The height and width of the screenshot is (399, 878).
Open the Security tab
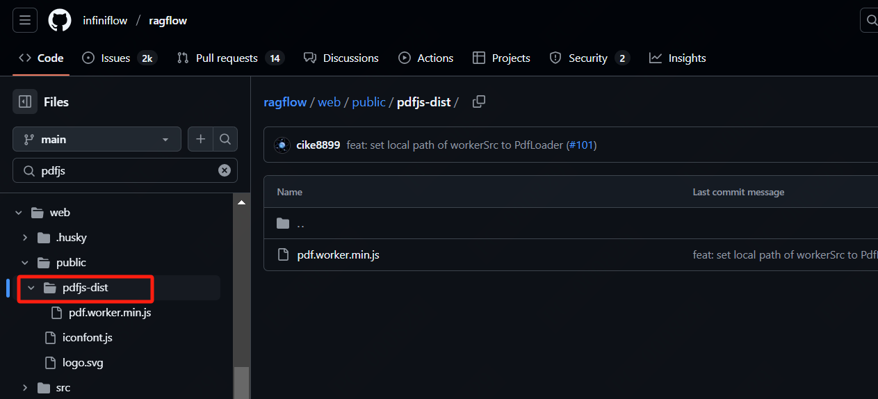pyautogui.click(x=589, y=58)
